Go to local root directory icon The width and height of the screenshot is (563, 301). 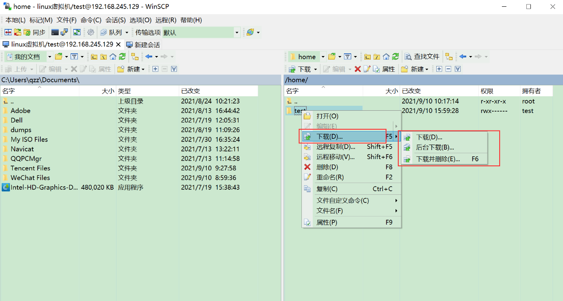pos(104,56)
